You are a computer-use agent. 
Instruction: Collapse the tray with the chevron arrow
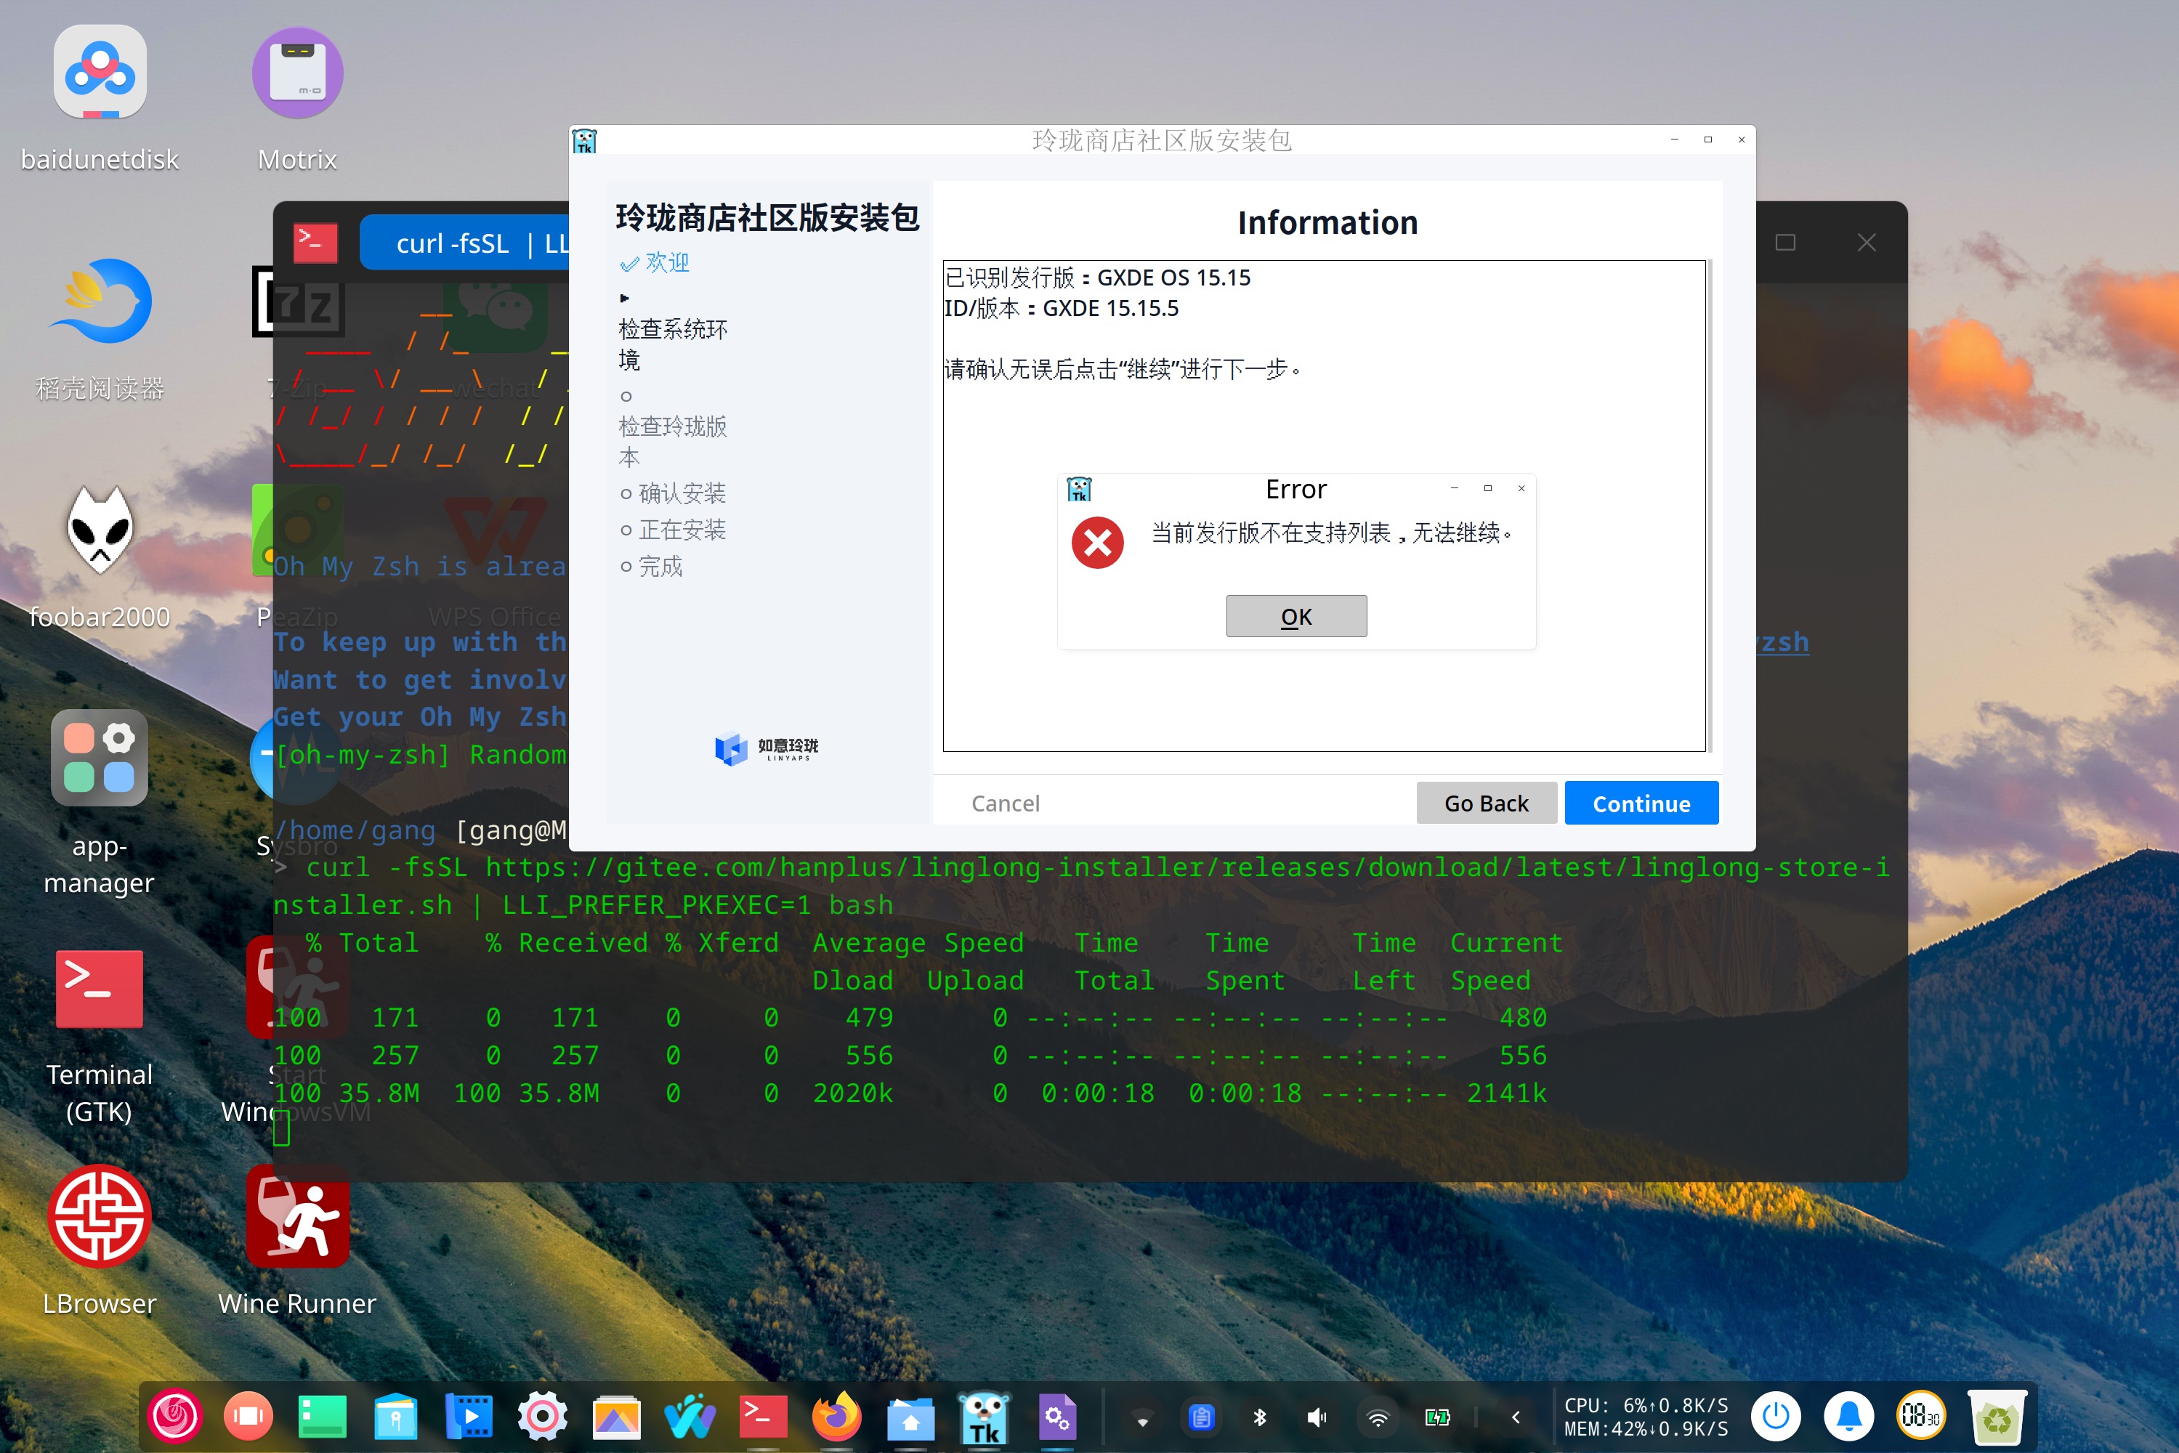point(1516,1416)
